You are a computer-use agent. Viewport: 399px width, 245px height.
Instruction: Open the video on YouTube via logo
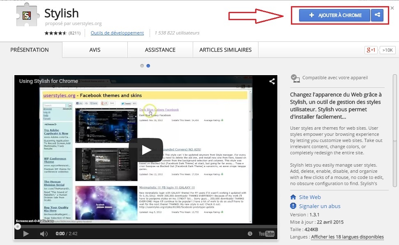266,234
